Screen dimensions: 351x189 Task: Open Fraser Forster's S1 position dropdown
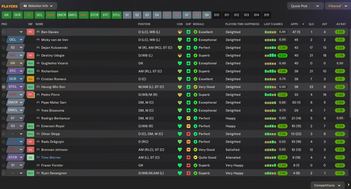[15, 165]
